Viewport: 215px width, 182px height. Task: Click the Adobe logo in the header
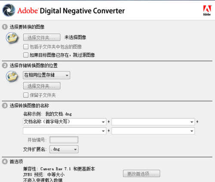[x=207, y=10]
